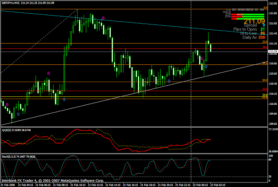Image resolution: width=278 pixels, height=187 pixels.
Task: Click the yellow 23.6 Fibonacci level label
Action: click(x=265, y=95)
